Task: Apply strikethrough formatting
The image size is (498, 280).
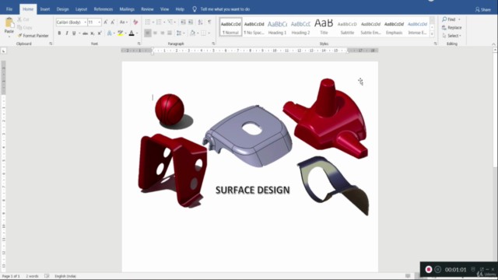Action: pyautogui.click(x=85, y=33)
